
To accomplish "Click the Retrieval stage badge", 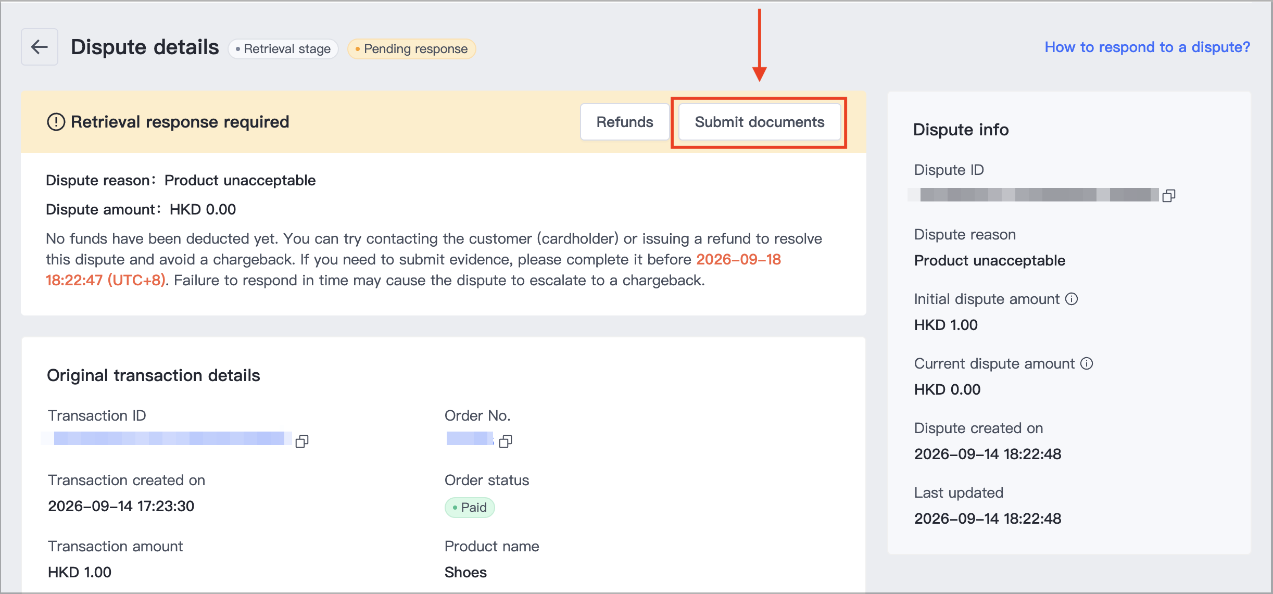I will click(283, 49).
